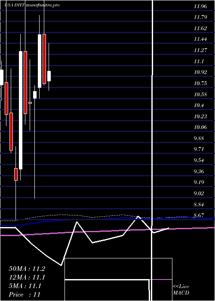Click the 8.67 price axis label
Viewport: 215px width, 301px height.
[x=199, y=215]
